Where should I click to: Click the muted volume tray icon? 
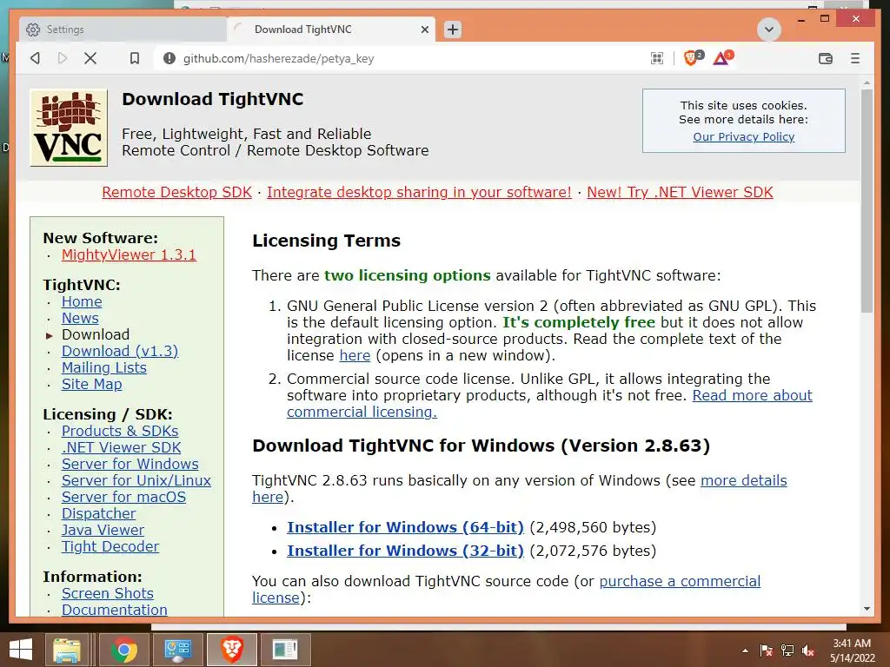point(808,650)
